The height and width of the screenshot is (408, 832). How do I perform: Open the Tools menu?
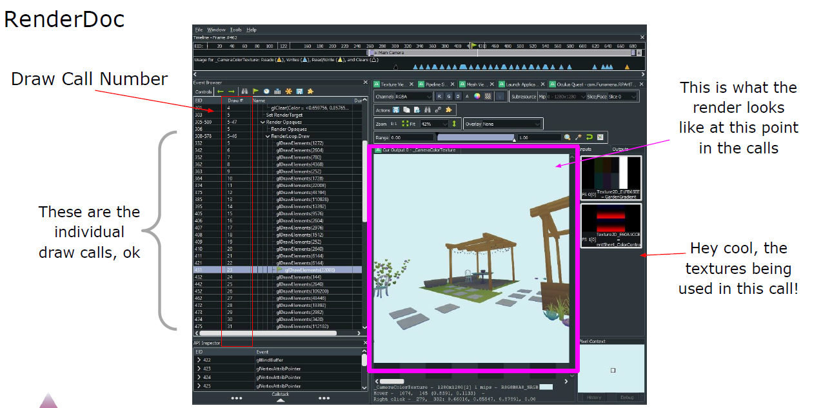[236, 30]
